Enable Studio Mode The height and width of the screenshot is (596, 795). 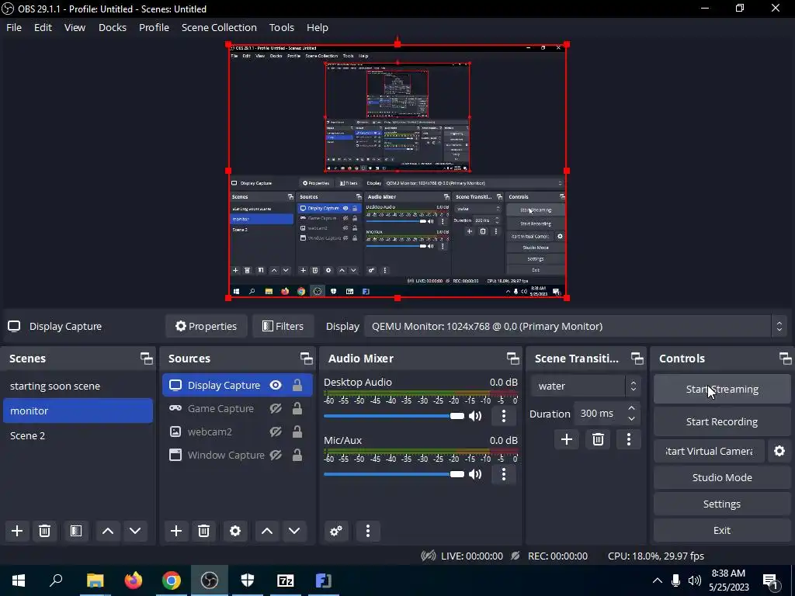(x=722, y=477)
